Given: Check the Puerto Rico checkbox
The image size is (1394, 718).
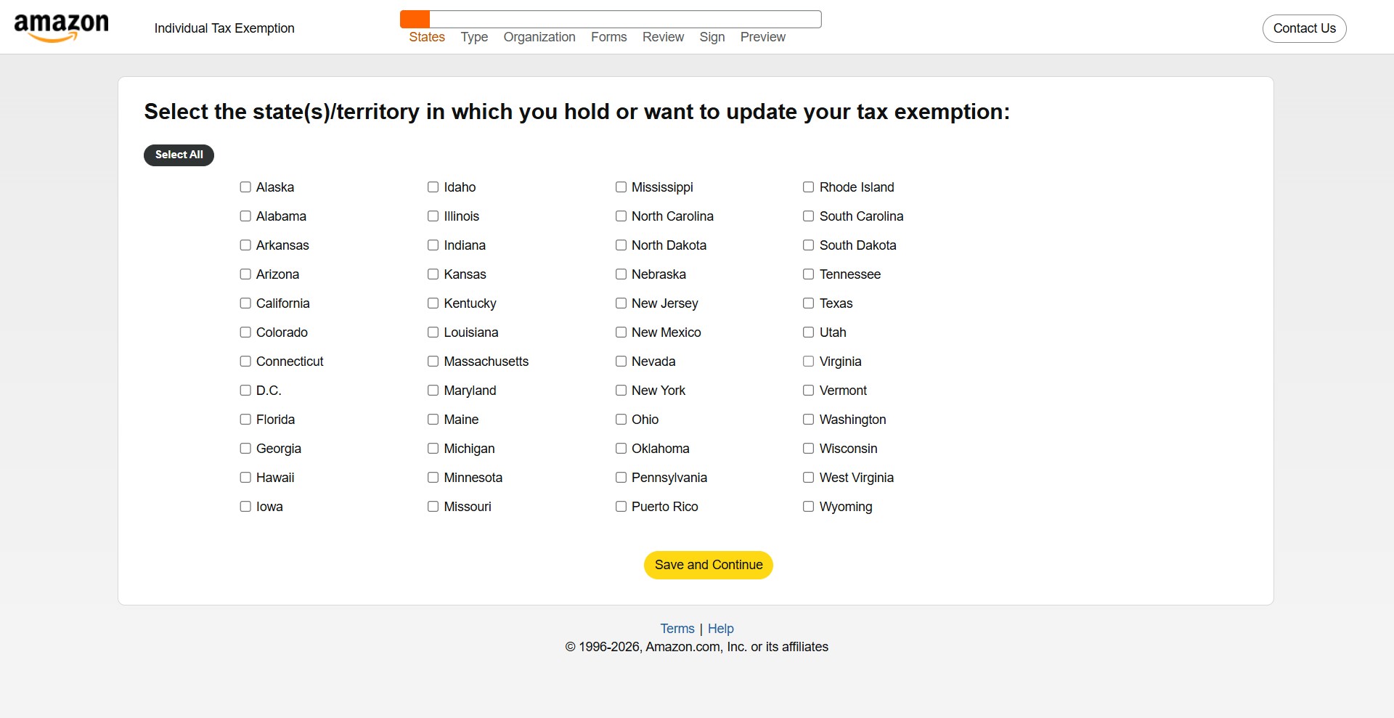Looking at the screenshot, I should tap(620, 506).
